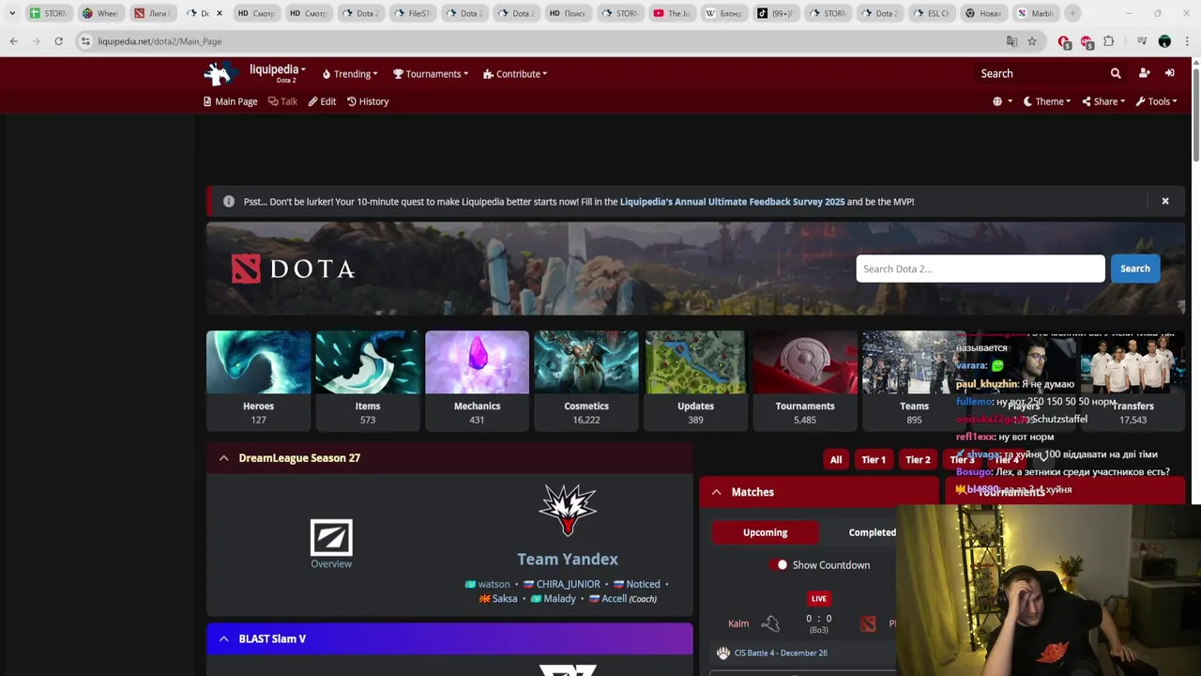Collapse the DreamLeague Season 27 section

223,458
